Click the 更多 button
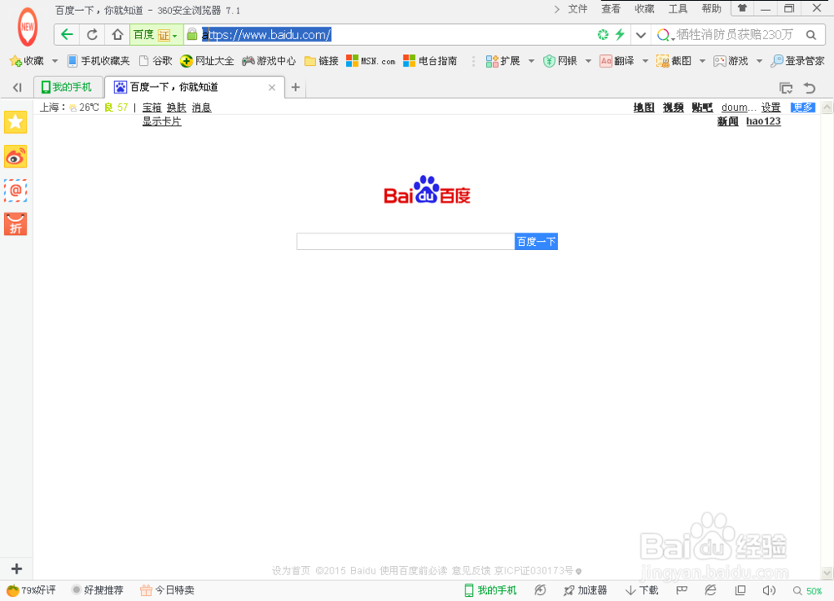Screen dimensions: 834x601 point(802,108)
